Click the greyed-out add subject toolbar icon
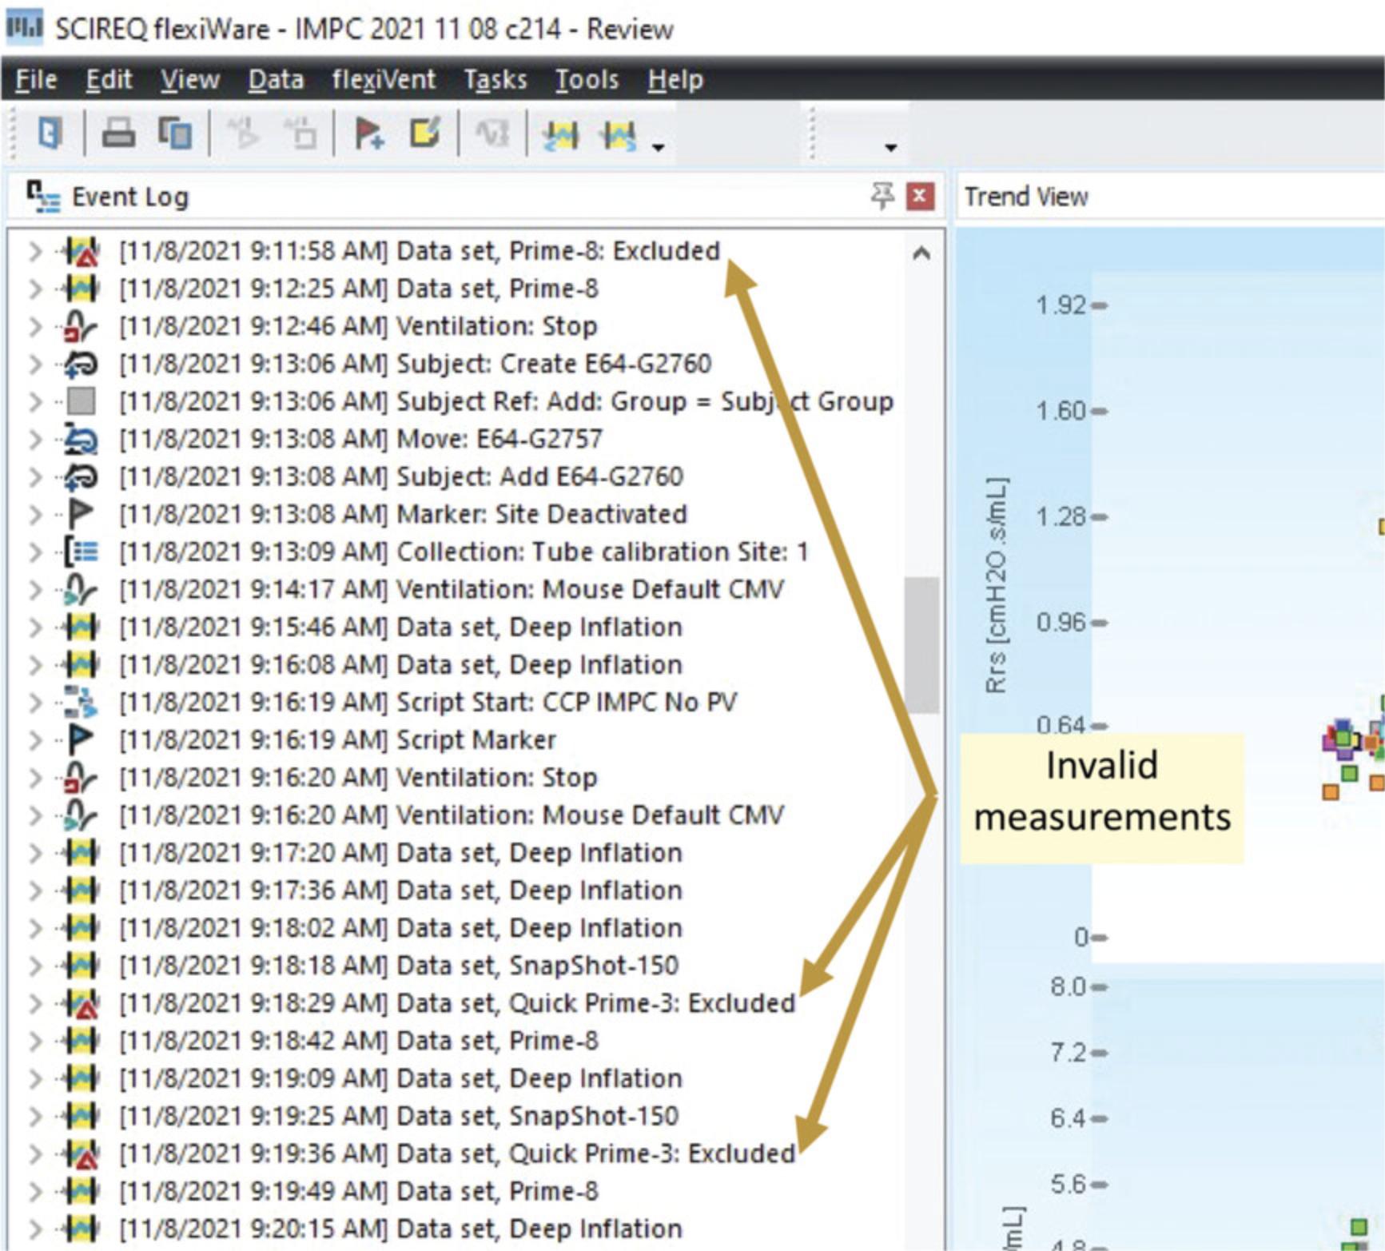The image size is (1385, 1251). (x=243, y=133)
